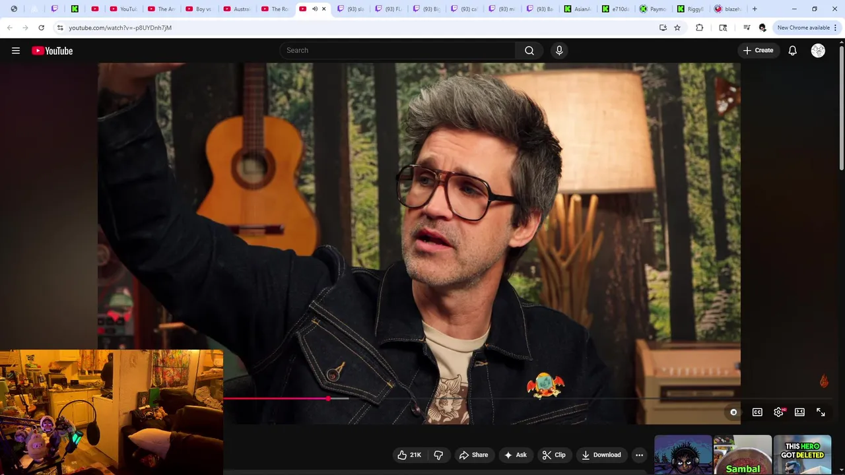845x475 pixels.
Task: Click the Download button
Action: point(601,455)
